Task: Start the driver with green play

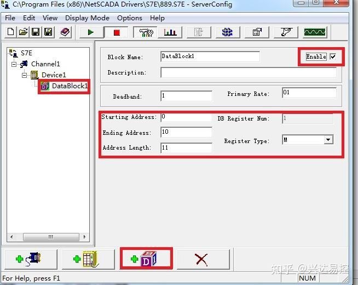Action: (x=91, y=32)
